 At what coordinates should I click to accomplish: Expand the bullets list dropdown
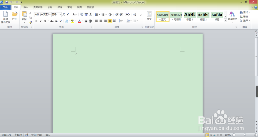(x=99, y=15)
